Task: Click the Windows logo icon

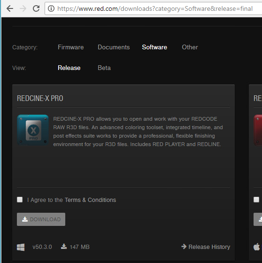Action: [21, 247]
